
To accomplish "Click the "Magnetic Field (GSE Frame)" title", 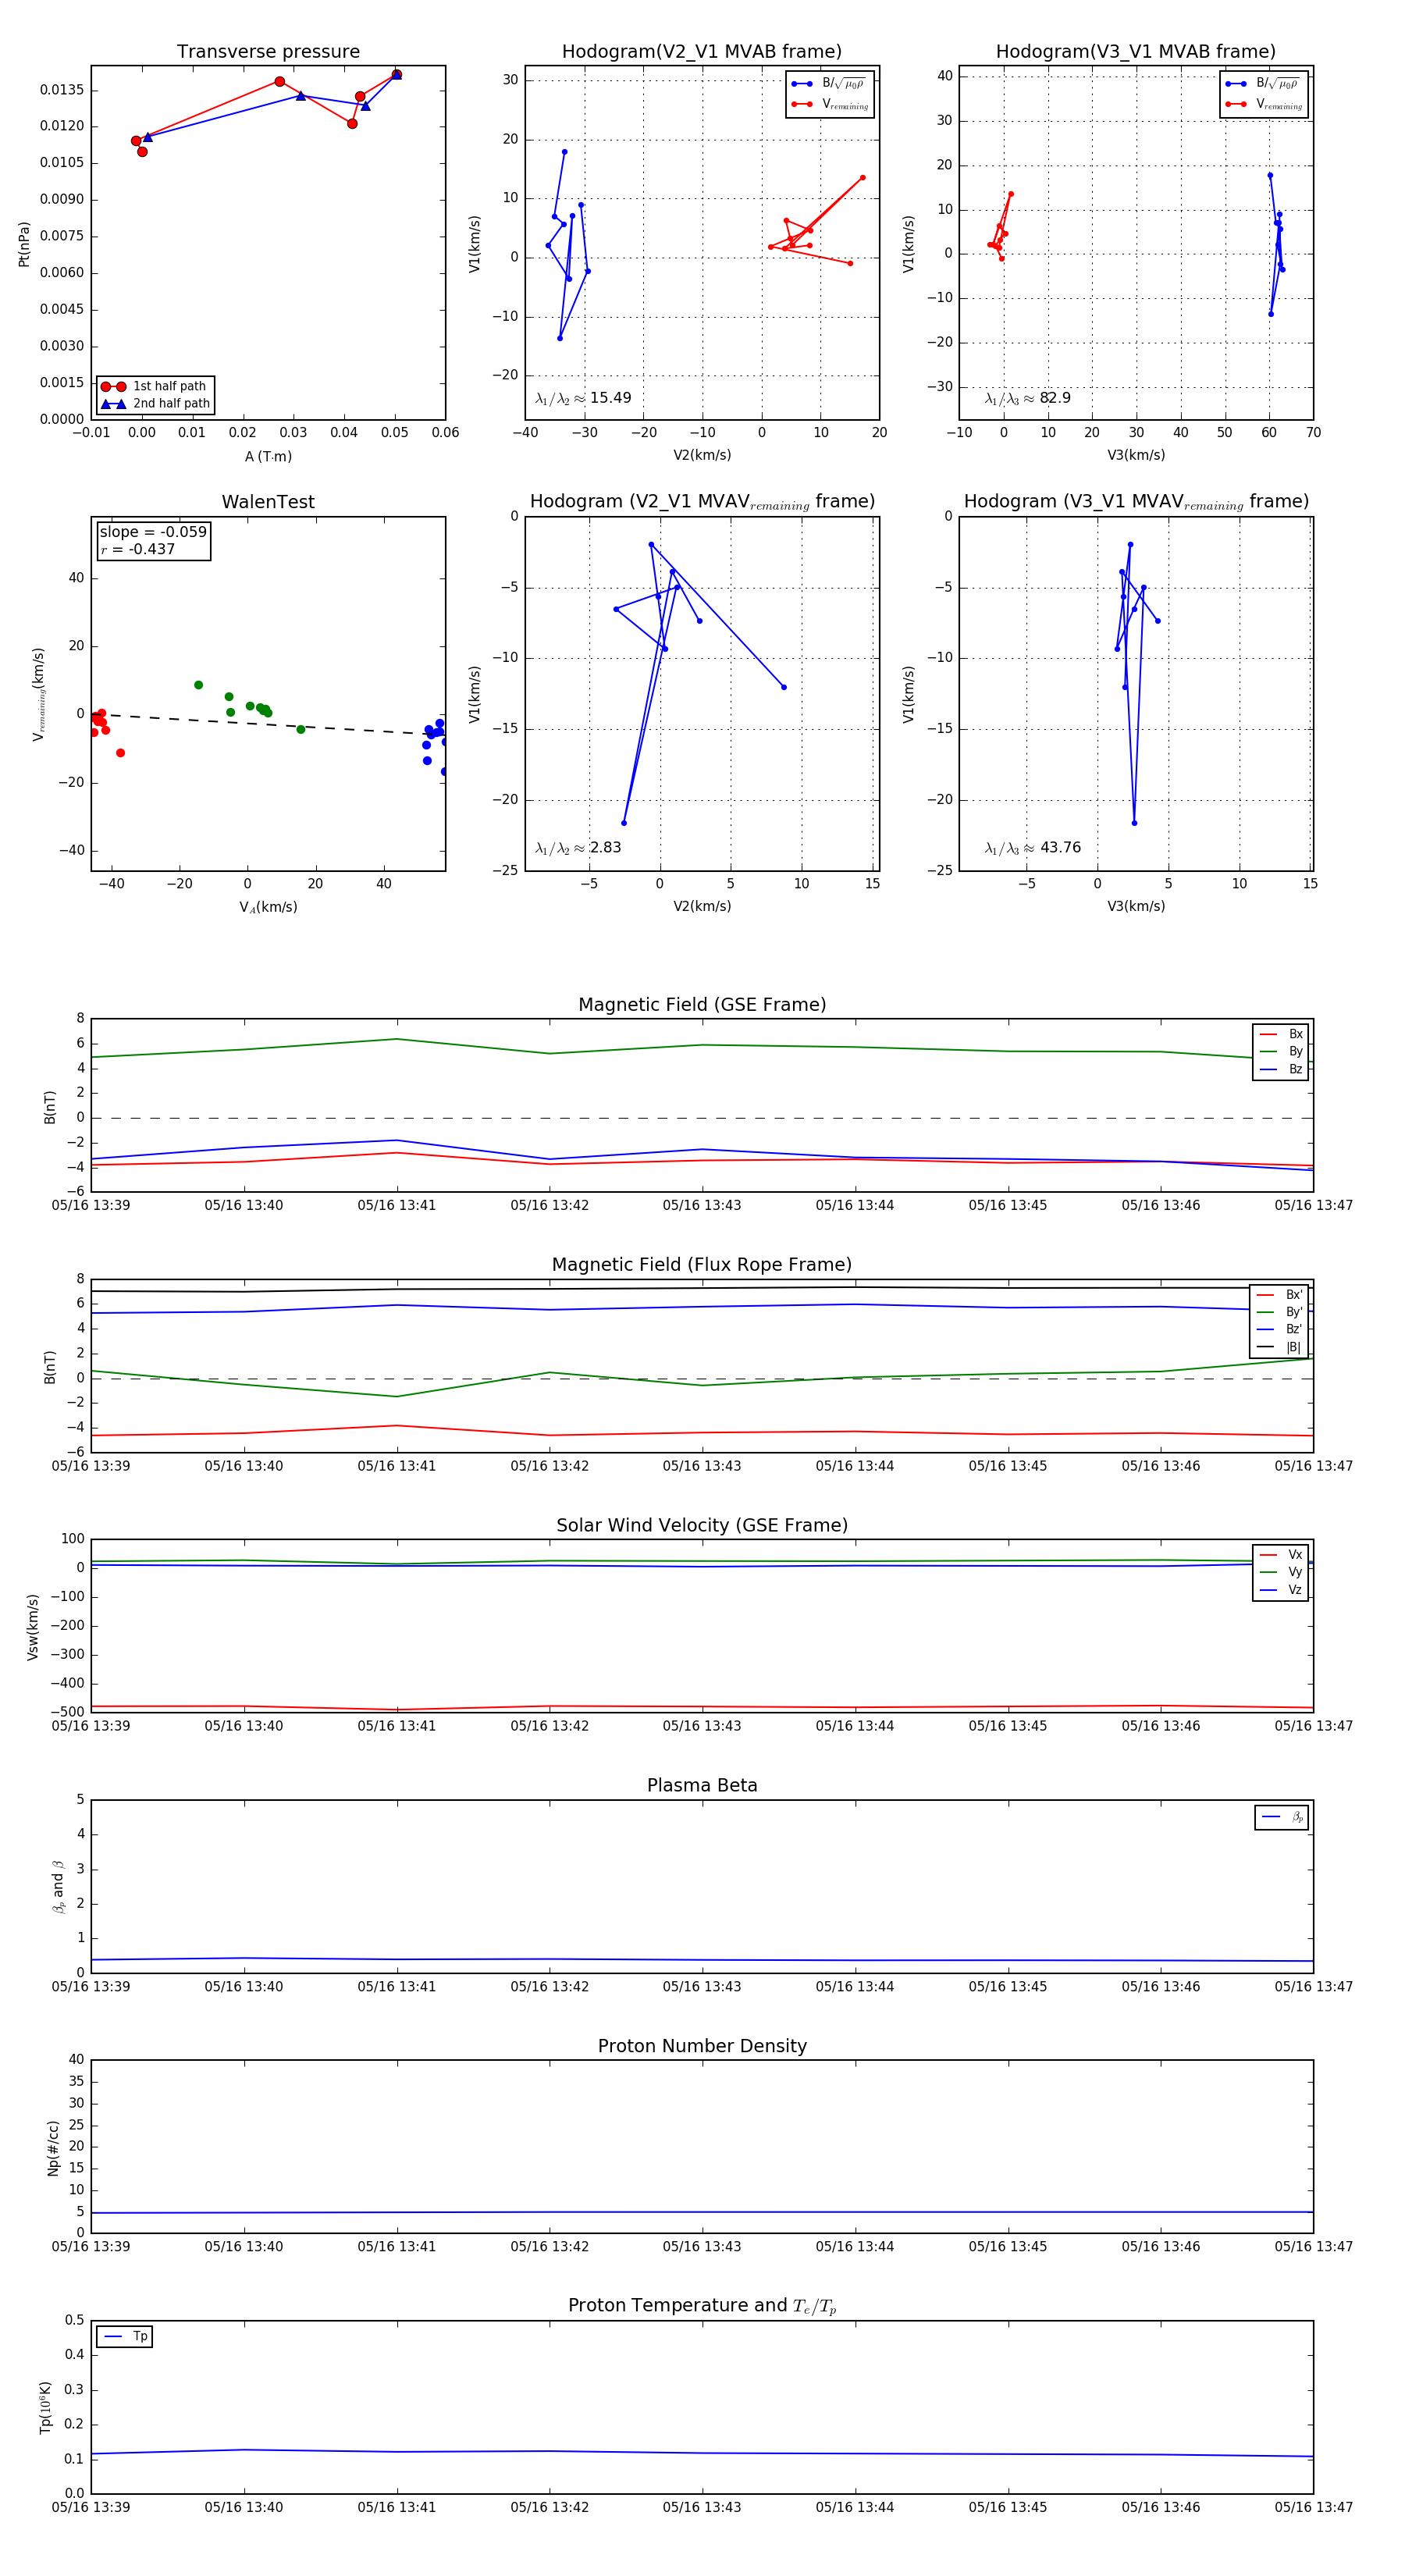I will pos(702,1005).
